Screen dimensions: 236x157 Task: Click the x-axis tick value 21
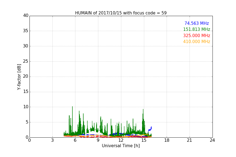[x=190, y=140]
